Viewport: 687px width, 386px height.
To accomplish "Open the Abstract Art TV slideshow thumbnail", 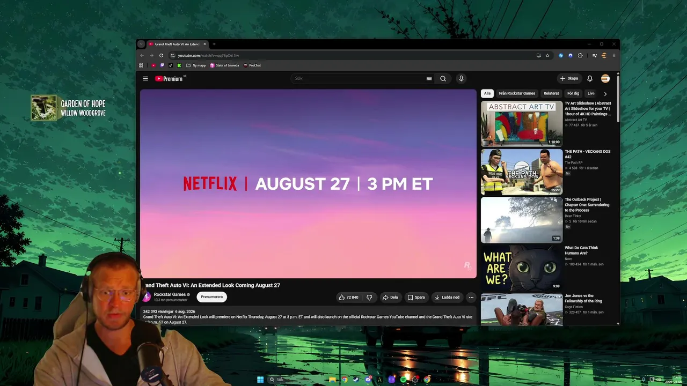I will pos(522,124).
